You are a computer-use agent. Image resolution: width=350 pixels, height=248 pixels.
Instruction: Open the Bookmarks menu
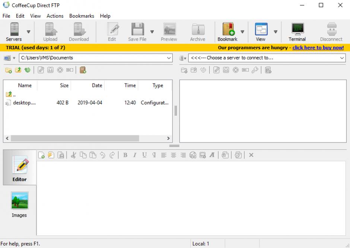(82, 16)
